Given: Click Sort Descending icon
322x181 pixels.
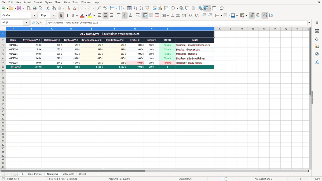Looking at the screenshot, I should click(x=141, y=8).
